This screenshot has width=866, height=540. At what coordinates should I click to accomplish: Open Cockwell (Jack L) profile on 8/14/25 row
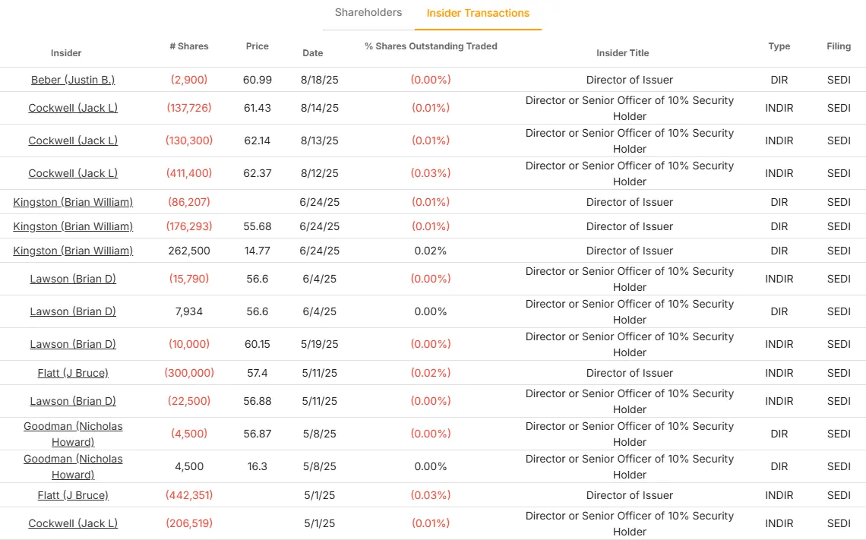click(x=72, y=108)
